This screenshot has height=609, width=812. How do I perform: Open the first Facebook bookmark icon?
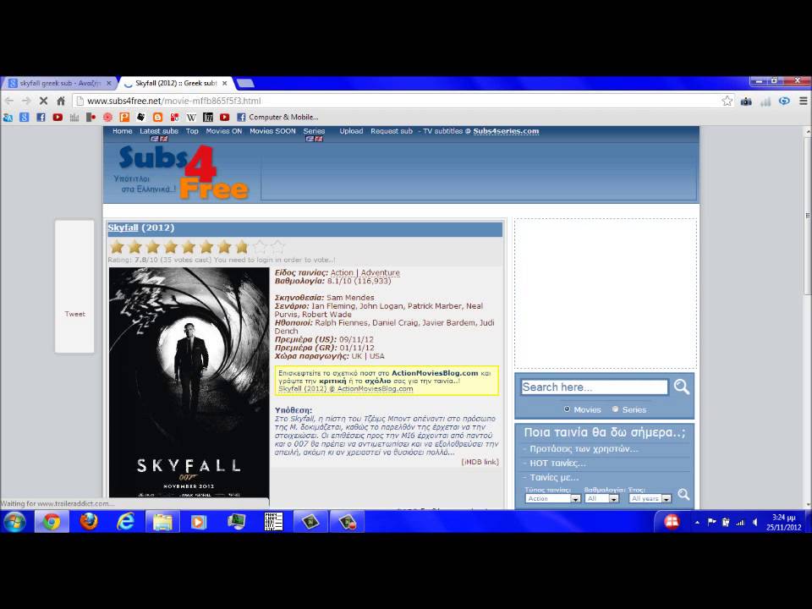click(x=41, y=118)
